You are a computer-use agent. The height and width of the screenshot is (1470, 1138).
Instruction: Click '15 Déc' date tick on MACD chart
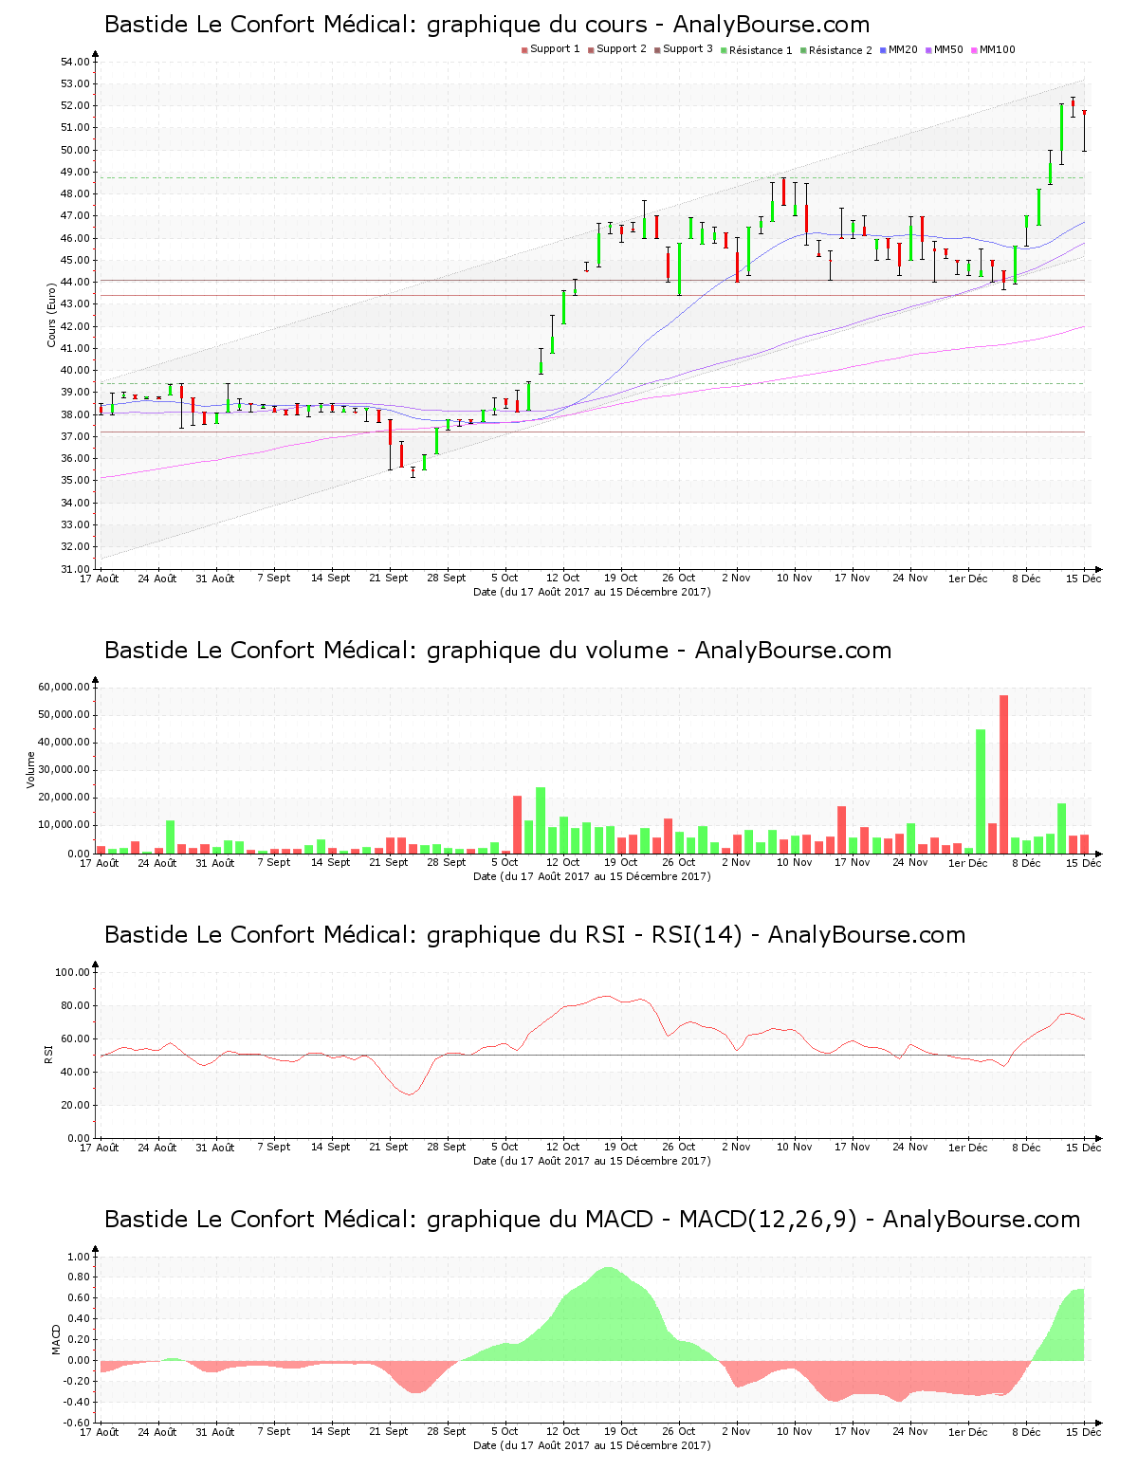click(1084, 1432)
